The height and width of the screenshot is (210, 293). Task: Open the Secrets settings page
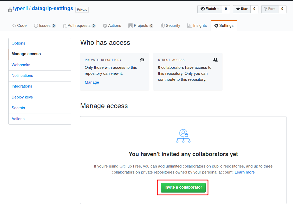click(x=18, y=108)
